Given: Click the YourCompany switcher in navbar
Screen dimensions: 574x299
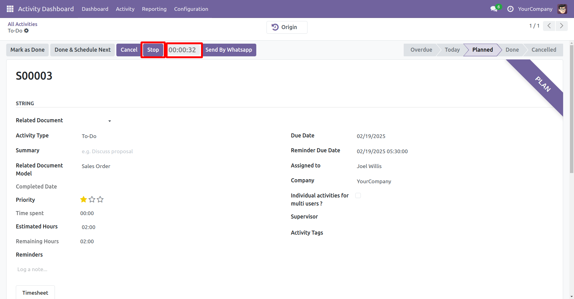Looking at the screenshot, I should pos(535,9).
